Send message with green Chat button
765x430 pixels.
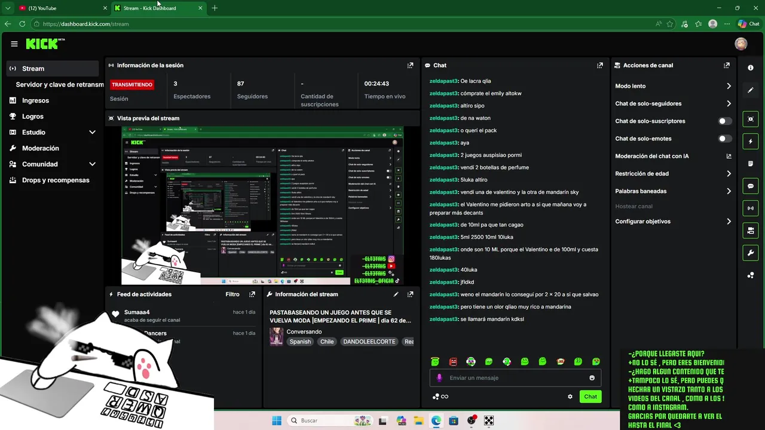(590, 397)
